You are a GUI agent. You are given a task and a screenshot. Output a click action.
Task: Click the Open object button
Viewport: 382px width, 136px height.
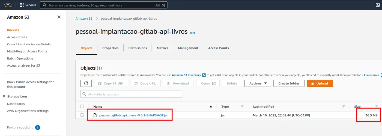tap(208, 83)
